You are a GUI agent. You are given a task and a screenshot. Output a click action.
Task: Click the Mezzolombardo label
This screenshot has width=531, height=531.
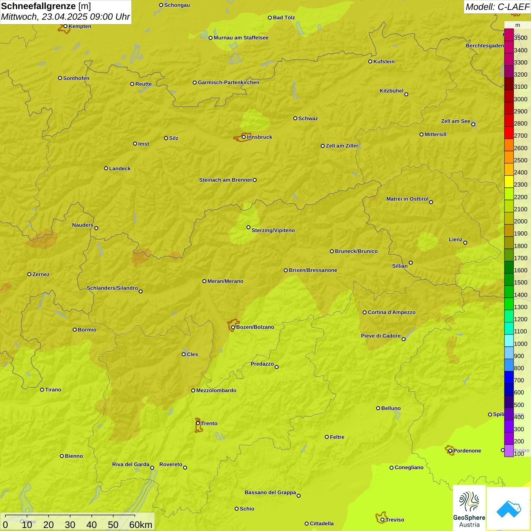coord(216,390)
